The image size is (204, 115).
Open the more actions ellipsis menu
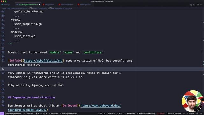tap(201, 5)
